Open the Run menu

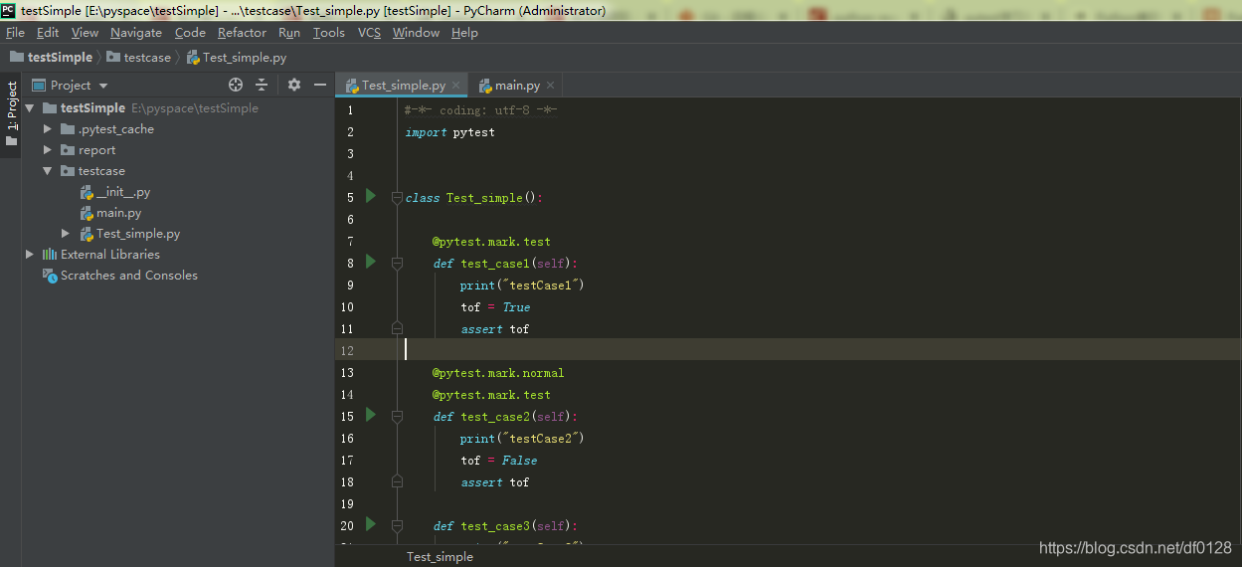pos(289,33)
